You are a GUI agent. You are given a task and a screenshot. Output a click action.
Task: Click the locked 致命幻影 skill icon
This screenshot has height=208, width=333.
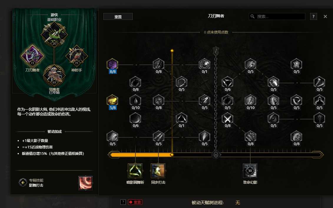coord(250,171)
